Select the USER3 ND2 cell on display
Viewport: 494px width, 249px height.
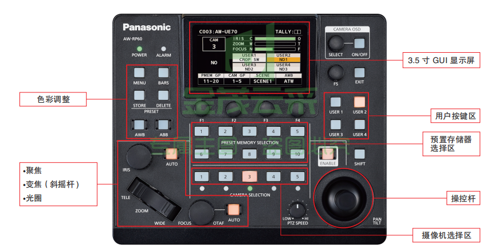249,67
